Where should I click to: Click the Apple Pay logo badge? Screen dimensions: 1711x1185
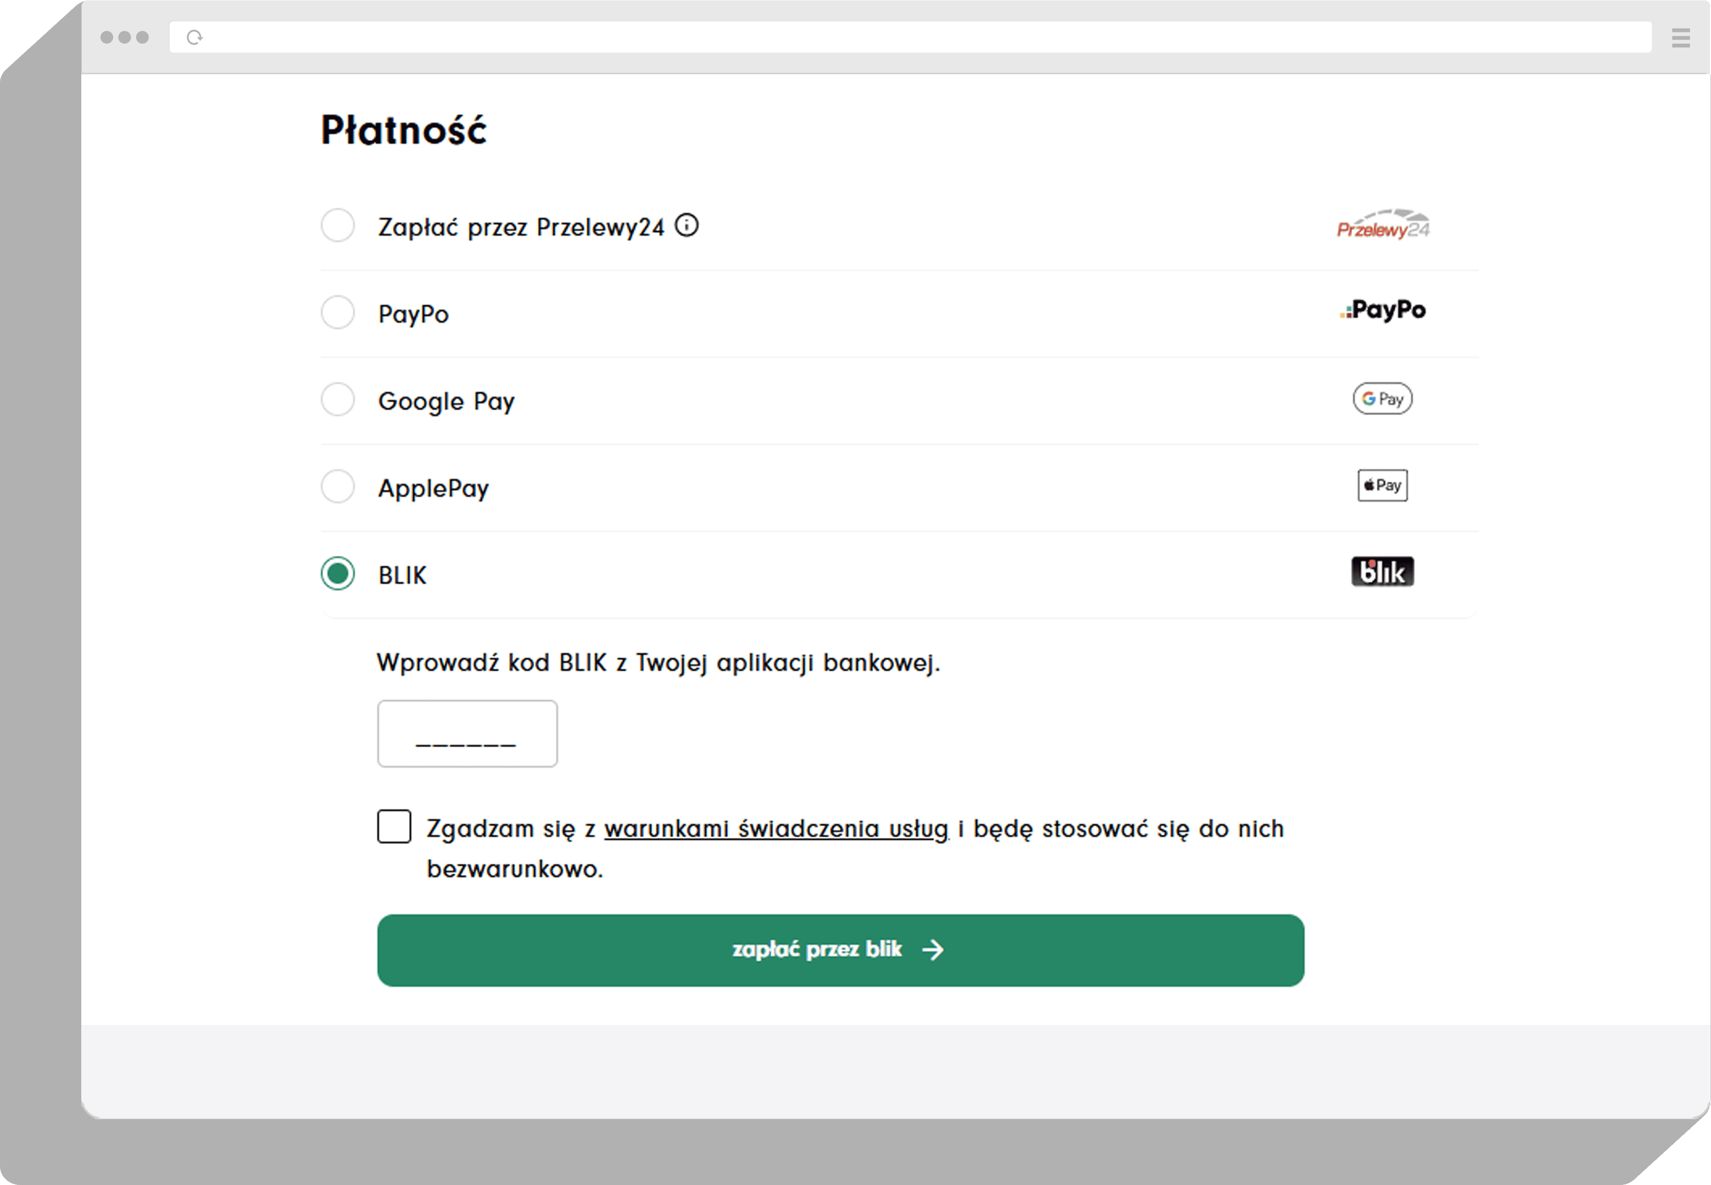click(x=1383, y=486)
